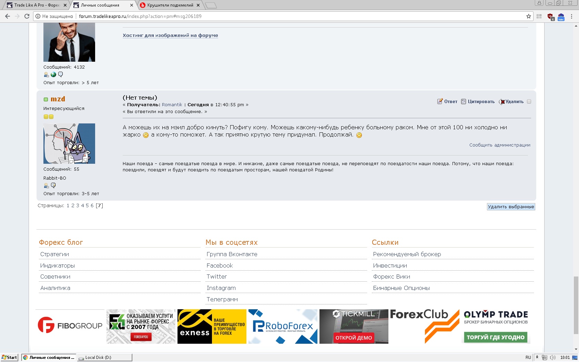Click the Ответ reply link
Screen dimensions: 579x362
451,101
